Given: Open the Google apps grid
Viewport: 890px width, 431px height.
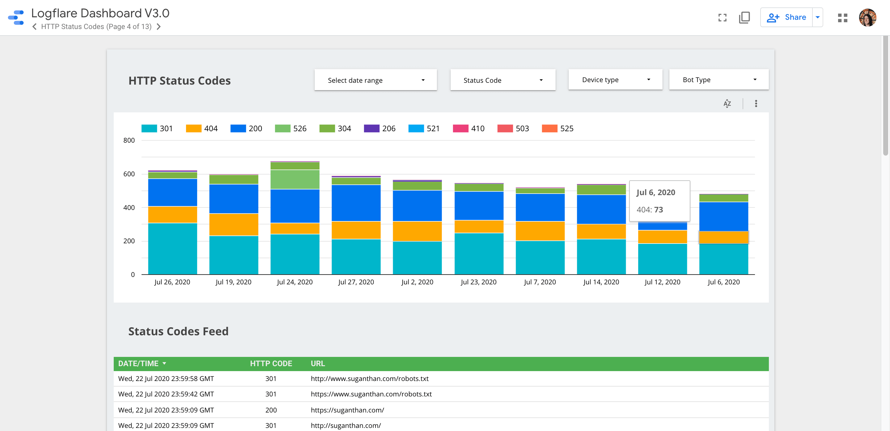Looking at the screenshot, I should [842, 18].
